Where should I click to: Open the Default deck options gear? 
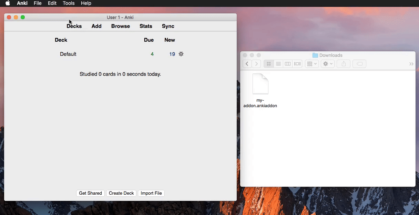181,54
